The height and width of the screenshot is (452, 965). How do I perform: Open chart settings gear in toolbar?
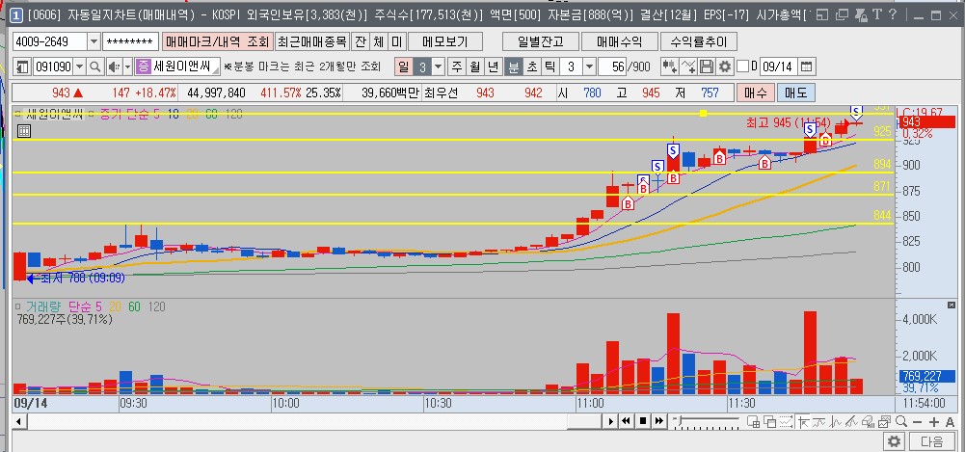(726, 66)
